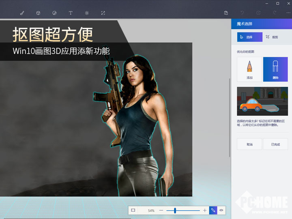The height and width of the screenshot is (219, 292).
Task: Open the History clock icon
Action: pyautogui.click(x=258, y=13)
